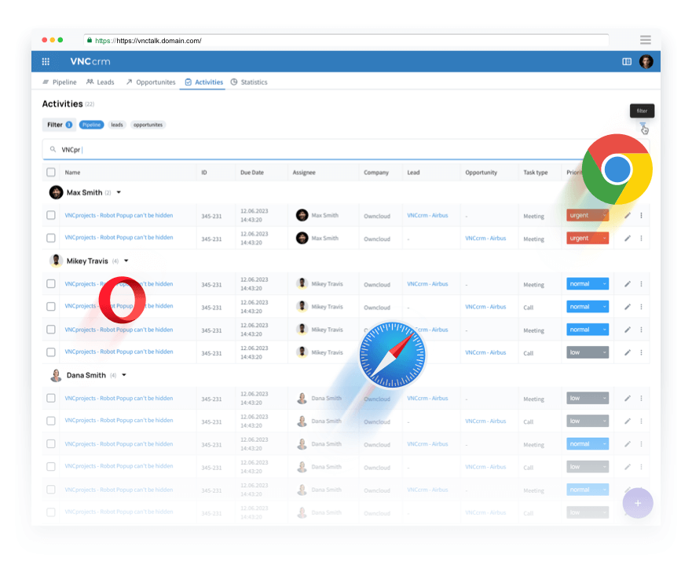692x565 pixels.
Task: Sort by the Task type column header
Action: (x=536, y=173)
